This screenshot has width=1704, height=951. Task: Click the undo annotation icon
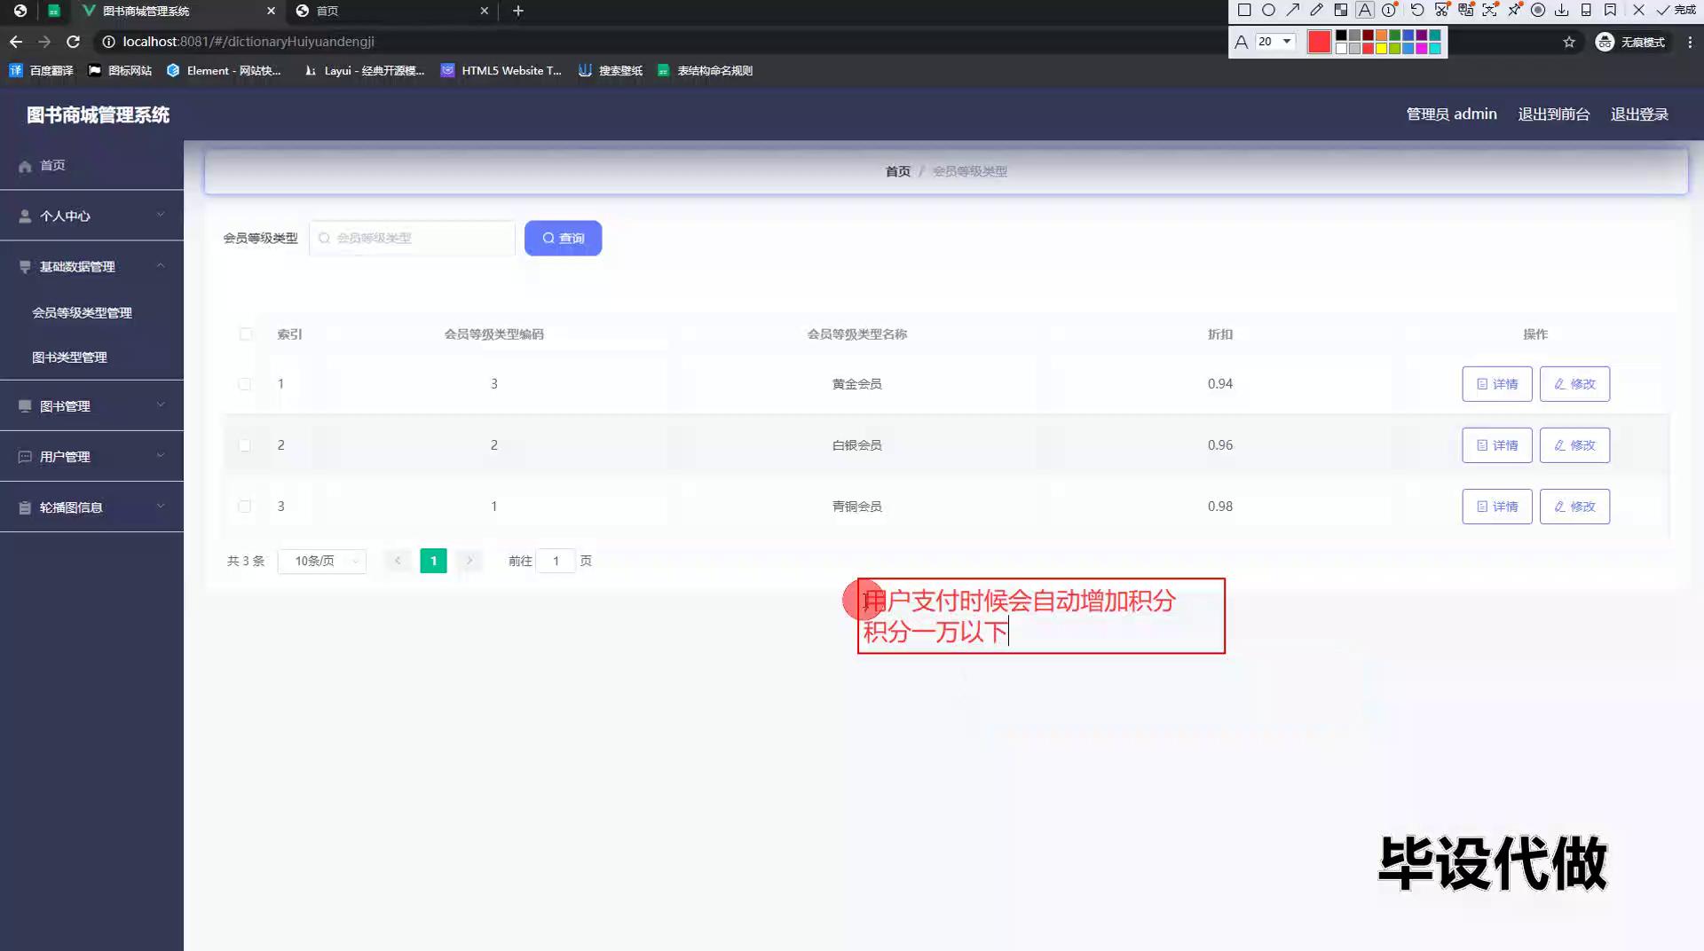tap(1417, 11)
